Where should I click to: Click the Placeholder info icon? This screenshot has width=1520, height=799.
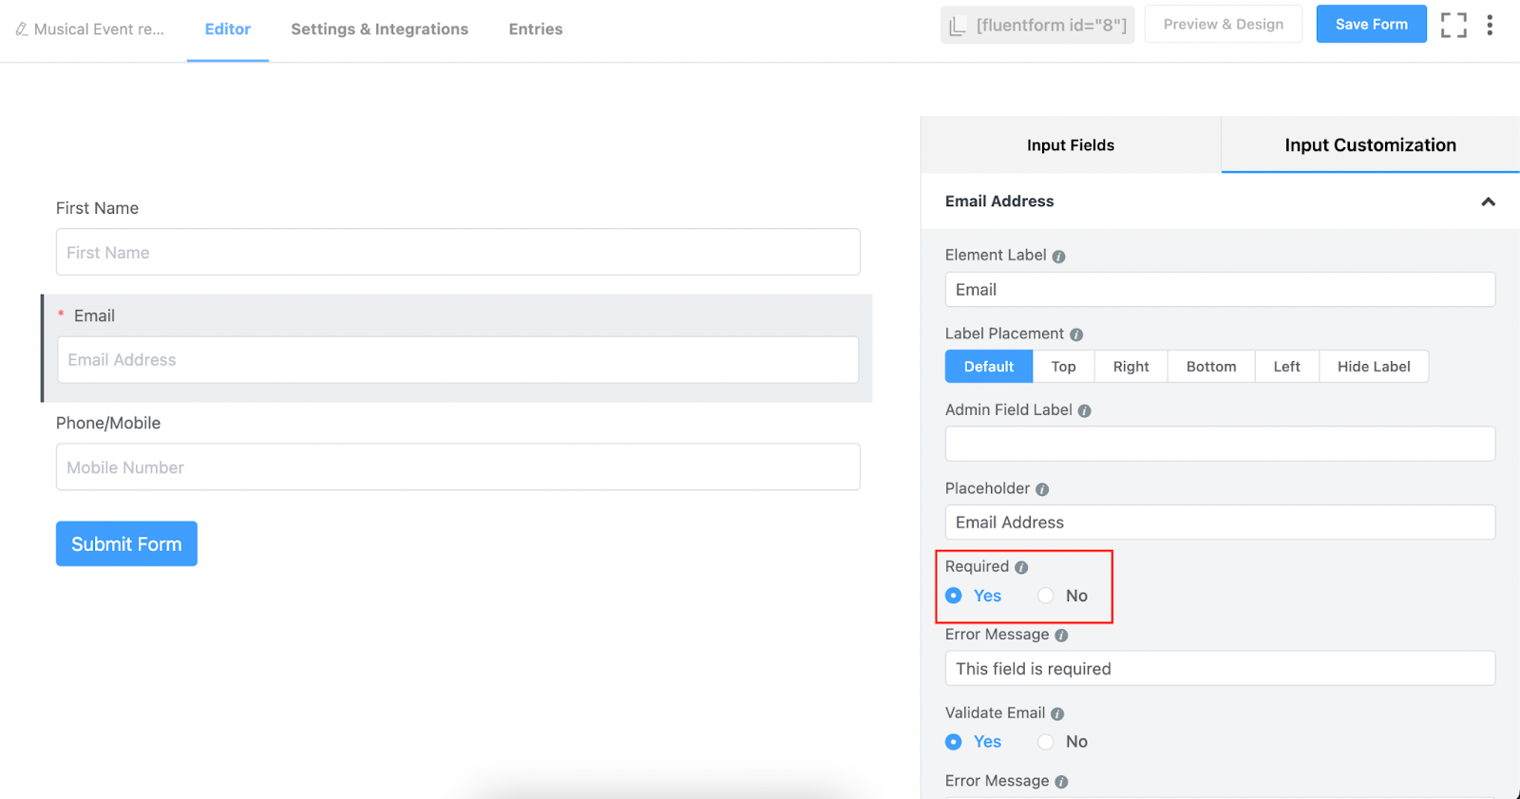[x=1042, y=489]
